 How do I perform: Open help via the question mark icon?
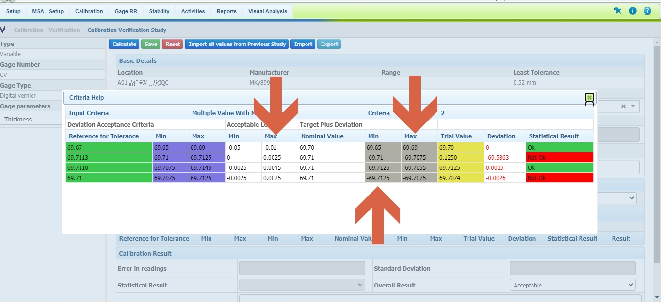coord(647,11)
